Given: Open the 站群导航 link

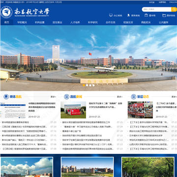Looking at the screenshot, I should tap(162, 2).
